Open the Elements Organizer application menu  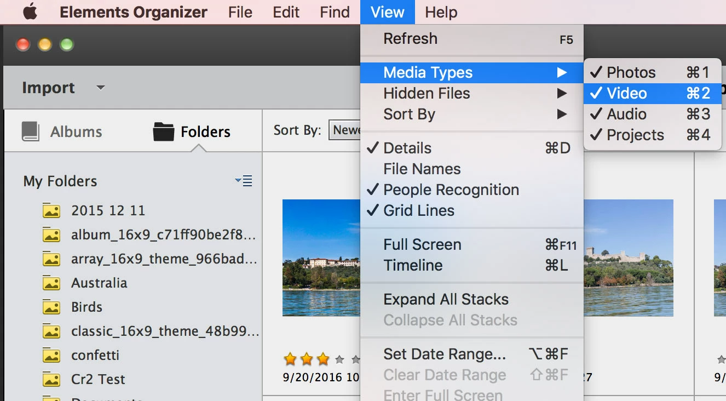click(x=134, y=12)
